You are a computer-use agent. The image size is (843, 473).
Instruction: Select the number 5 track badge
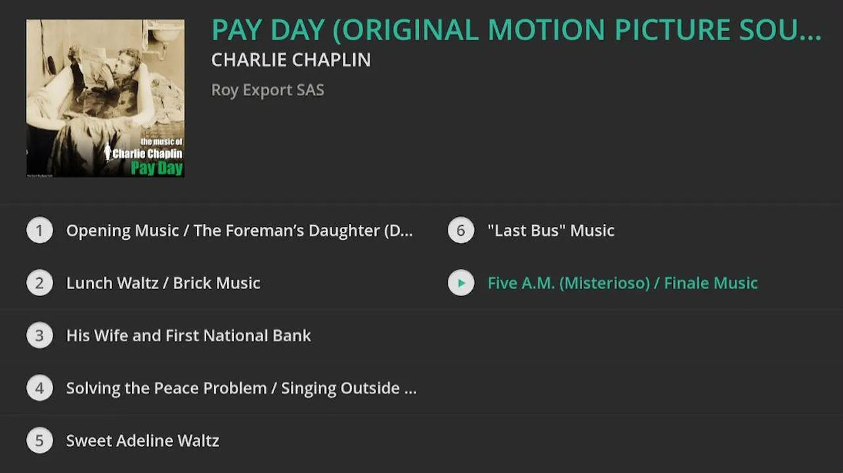click(x=39, y=441)
